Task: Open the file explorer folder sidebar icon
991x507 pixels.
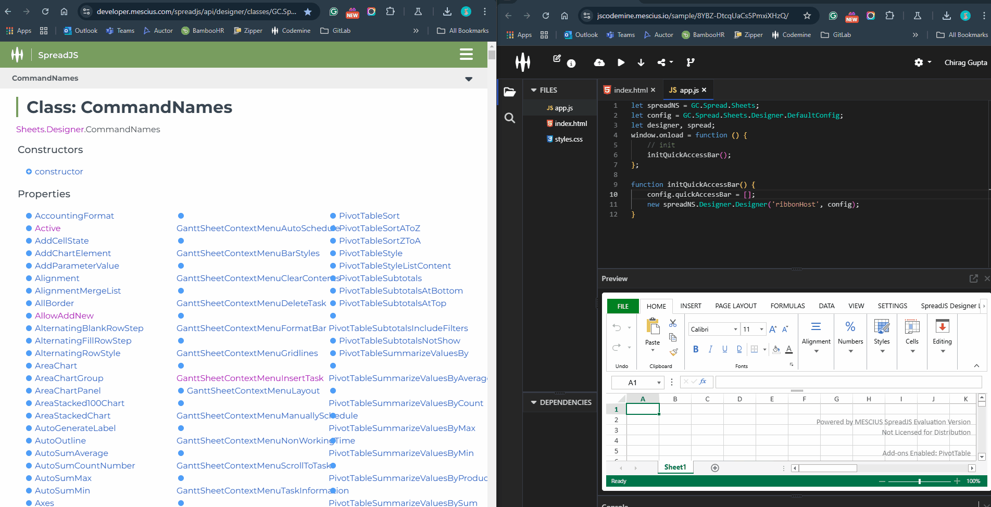Action: (x=510, y=92)
